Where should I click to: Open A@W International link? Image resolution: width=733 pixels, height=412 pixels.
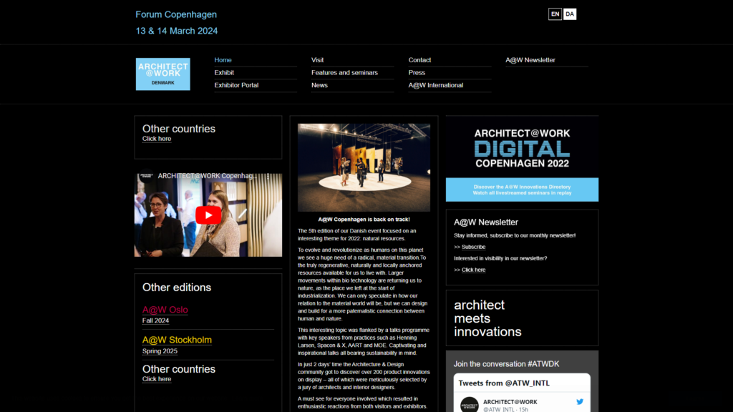click(436, 85)
